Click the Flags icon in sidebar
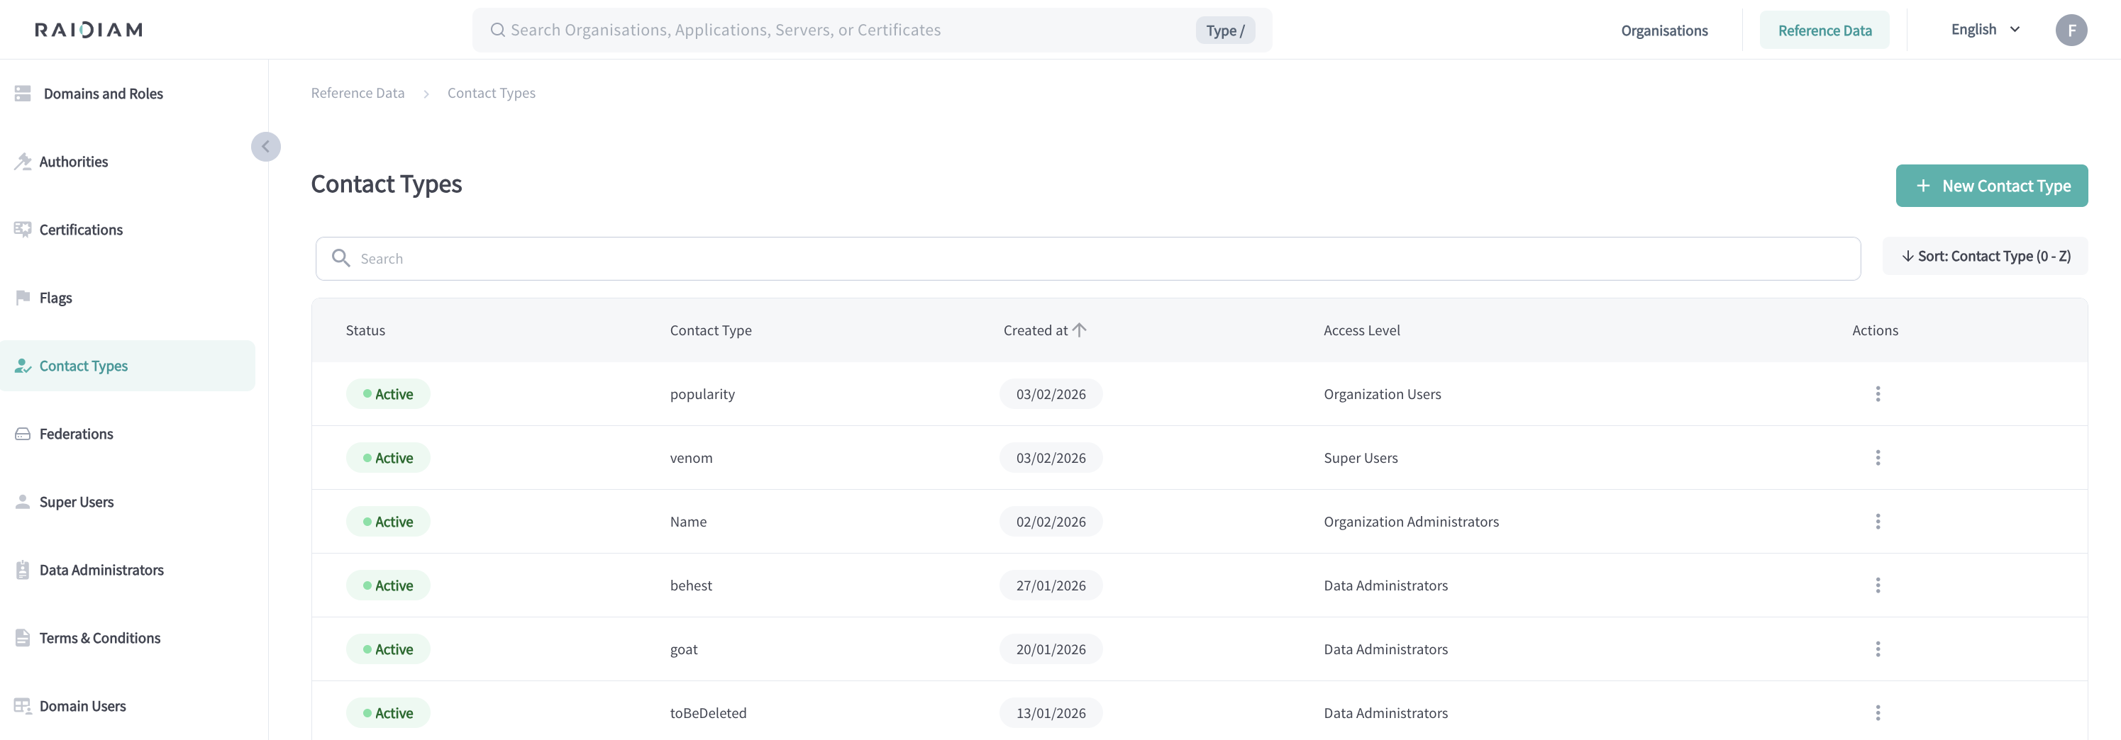This screenshot has width=2121, height=740. [22, 297]
